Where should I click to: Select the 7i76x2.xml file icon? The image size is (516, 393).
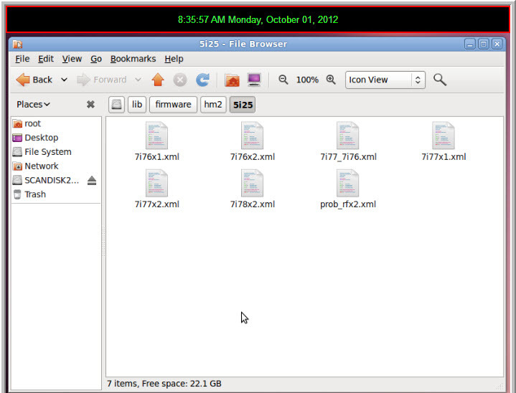pos(252,136)
